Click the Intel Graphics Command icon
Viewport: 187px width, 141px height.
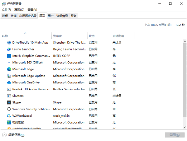coord(9,56)
